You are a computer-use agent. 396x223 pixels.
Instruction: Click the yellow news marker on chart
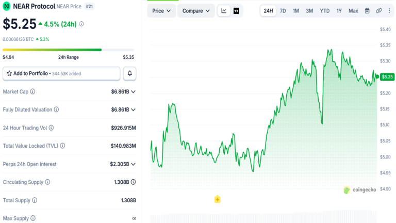coord(218,199)
